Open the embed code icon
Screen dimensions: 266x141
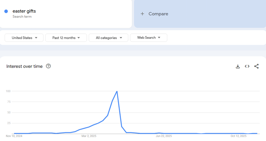pos(247,67)
